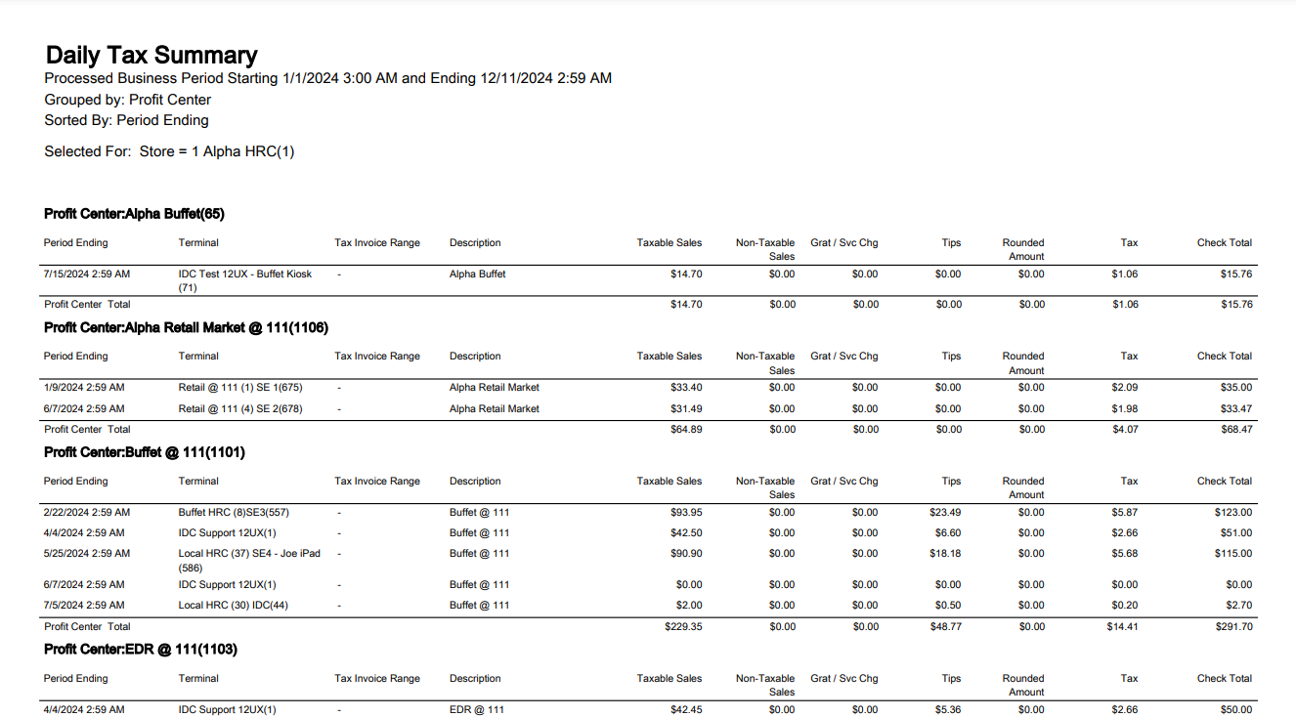Click the $42.50 taxable sales value
This screenshot has width=1296, height=717.
point(686,533)
